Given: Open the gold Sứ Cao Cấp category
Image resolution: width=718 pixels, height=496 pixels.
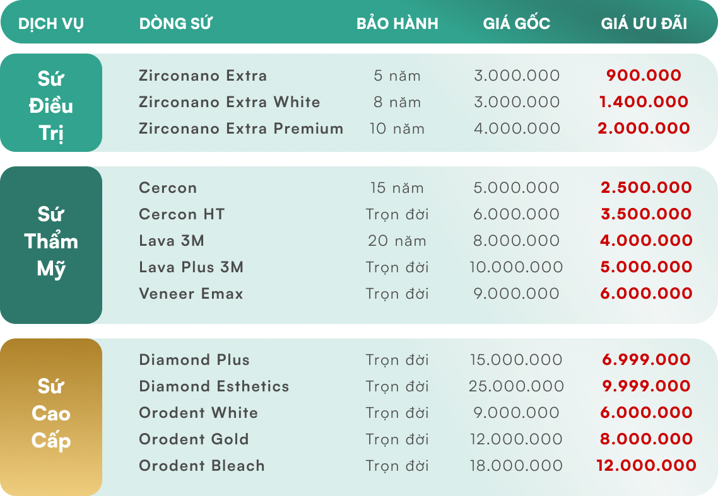Looking at the screenshot, I should [51, 417].
